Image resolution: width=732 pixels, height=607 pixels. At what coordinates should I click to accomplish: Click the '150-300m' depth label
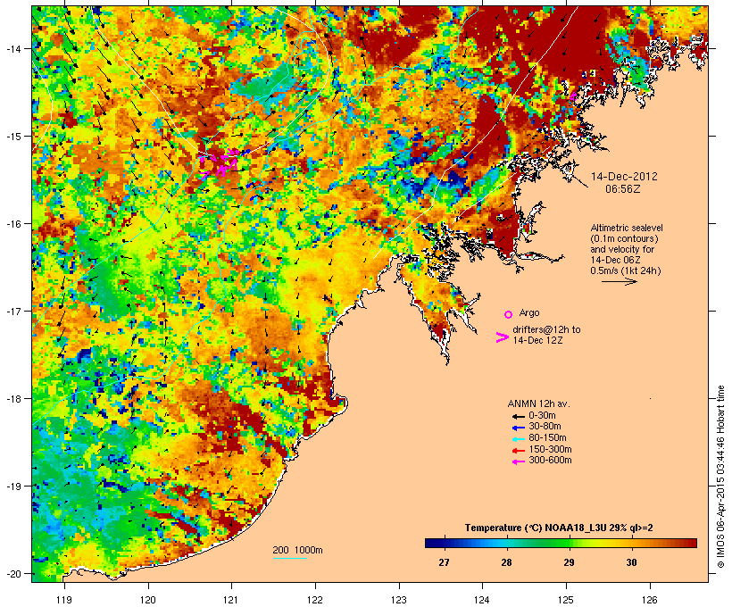550,449
